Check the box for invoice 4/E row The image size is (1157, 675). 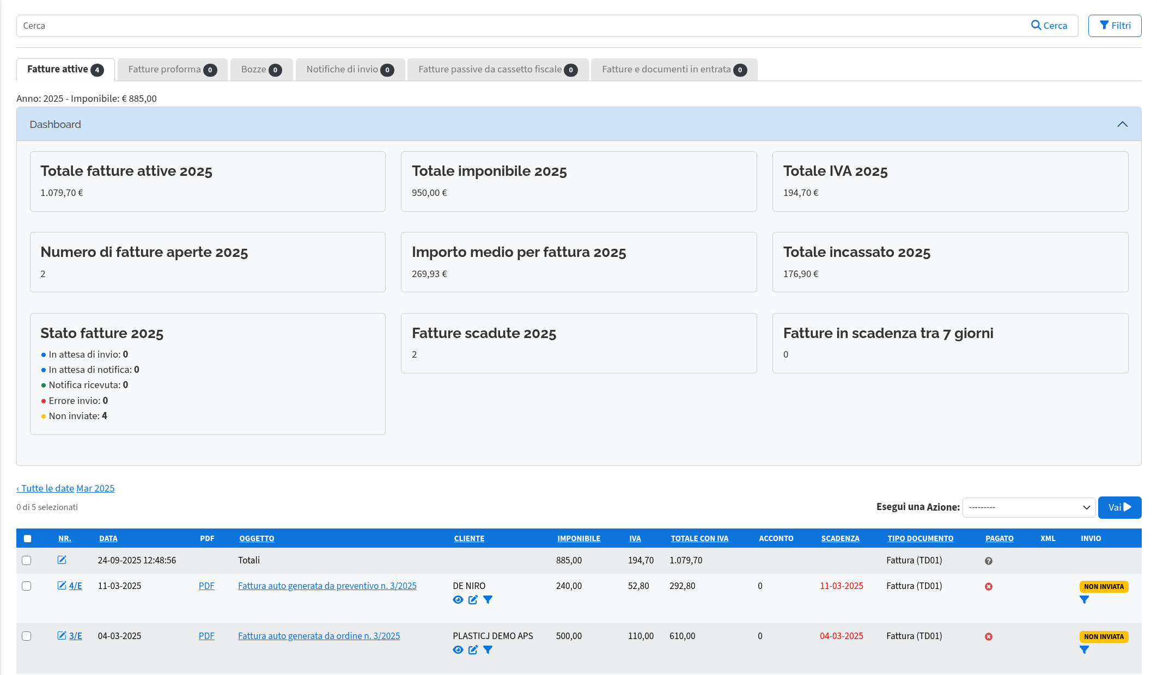(27, 586)
